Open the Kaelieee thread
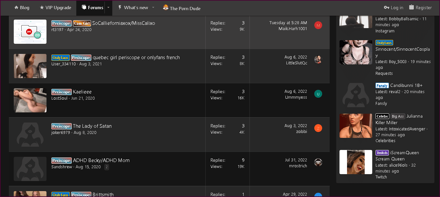440x197 pixels. click(x=82, y=92)
